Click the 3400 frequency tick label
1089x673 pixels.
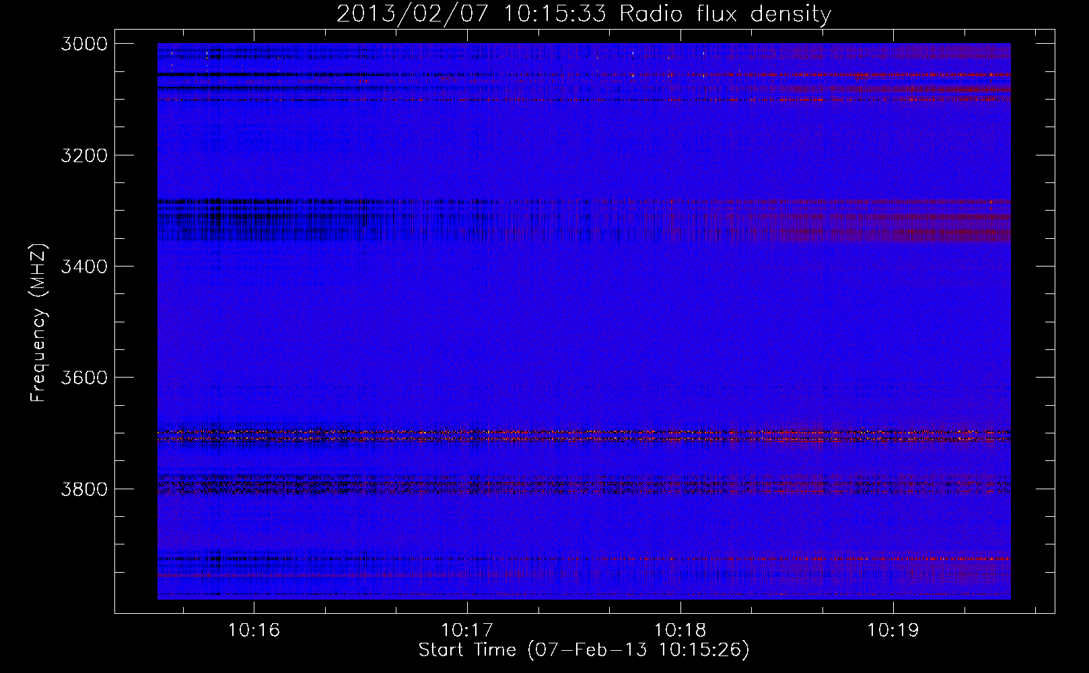84,267
